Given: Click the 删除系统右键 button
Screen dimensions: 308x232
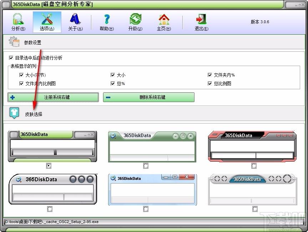Looking at the screenshot, I should (x=149, y=97).
